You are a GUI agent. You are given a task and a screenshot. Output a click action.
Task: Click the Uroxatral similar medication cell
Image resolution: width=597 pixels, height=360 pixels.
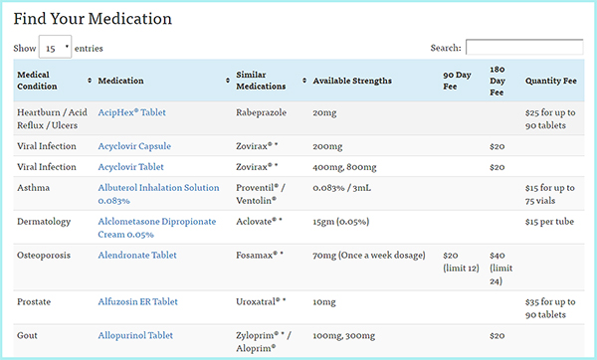261,301
